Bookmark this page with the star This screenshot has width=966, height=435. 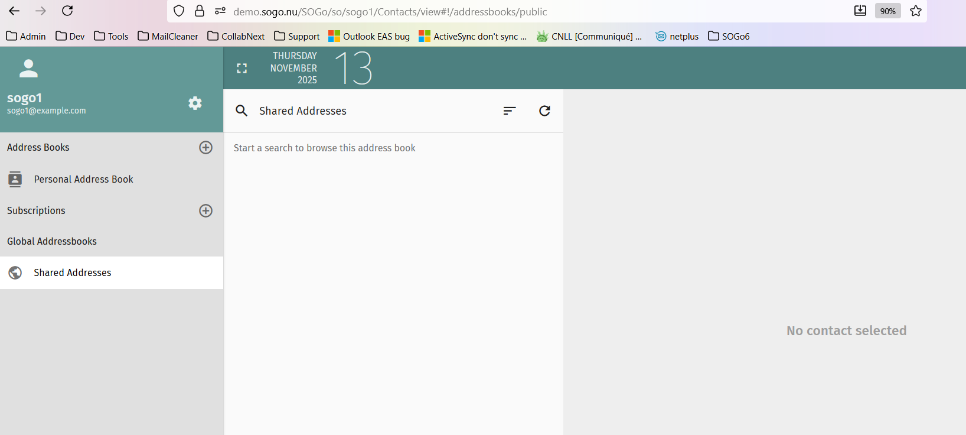[916, 11]
